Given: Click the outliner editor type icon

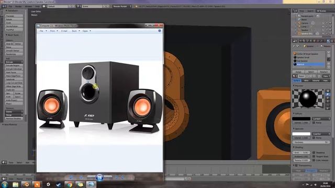Looking at the screenshot, I should pos(295,10).
